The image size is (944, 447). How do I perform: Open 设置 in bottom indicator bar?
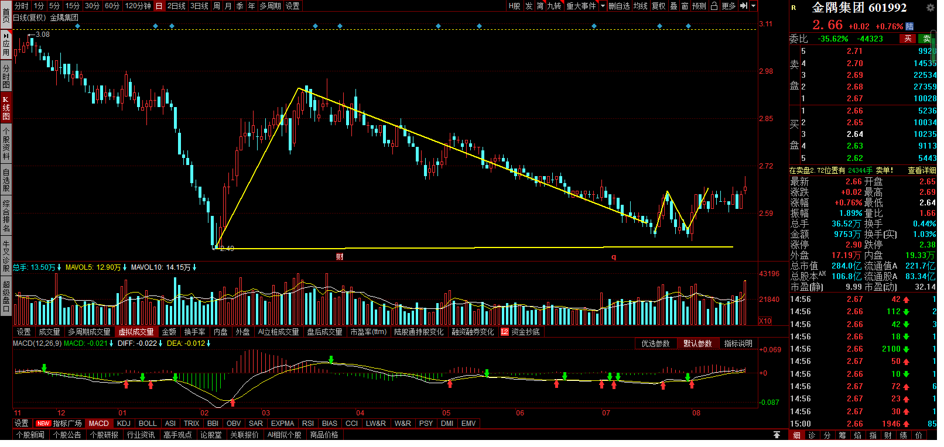(x=22, y=423)
